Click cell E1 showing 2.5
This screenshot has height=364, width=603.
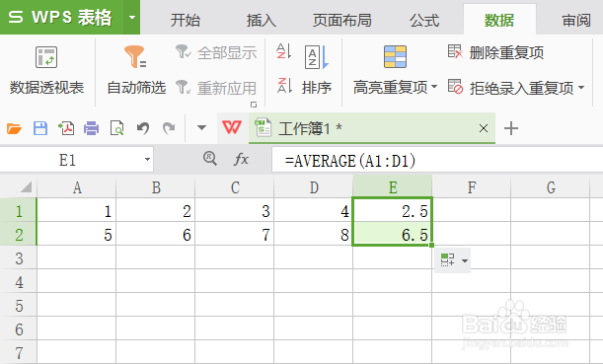click(x=393, y=211)
